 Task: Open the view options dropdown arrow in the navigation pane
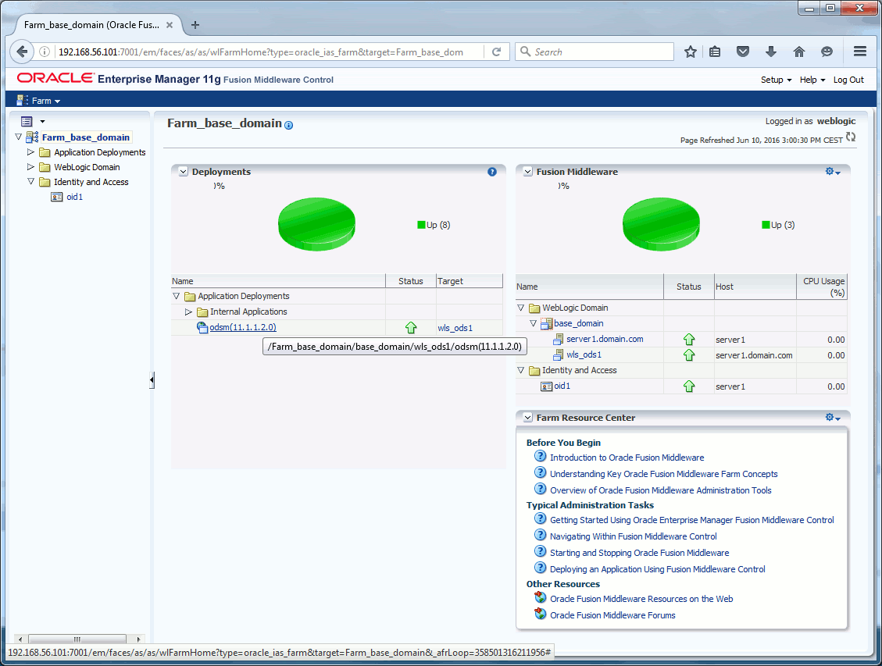coord(42,121)
